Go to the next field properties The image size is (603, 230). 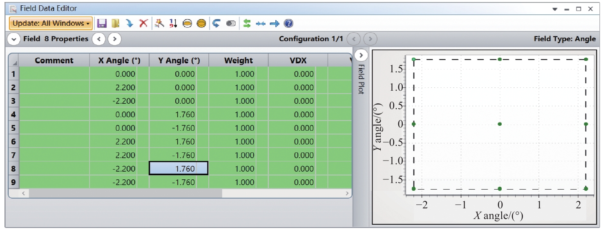115,39
